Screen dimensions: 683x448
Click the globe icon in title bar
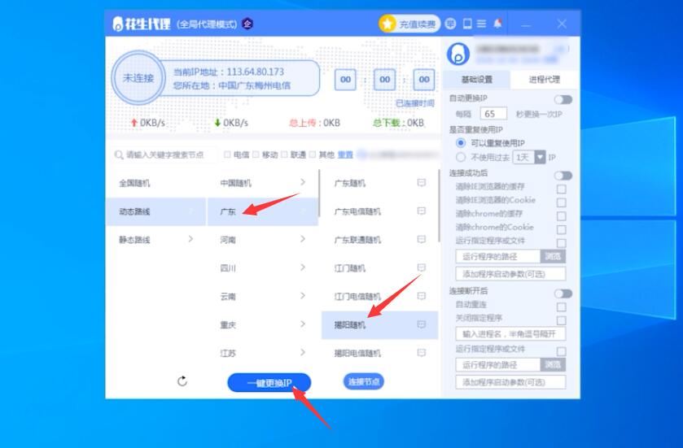[452, 24]
